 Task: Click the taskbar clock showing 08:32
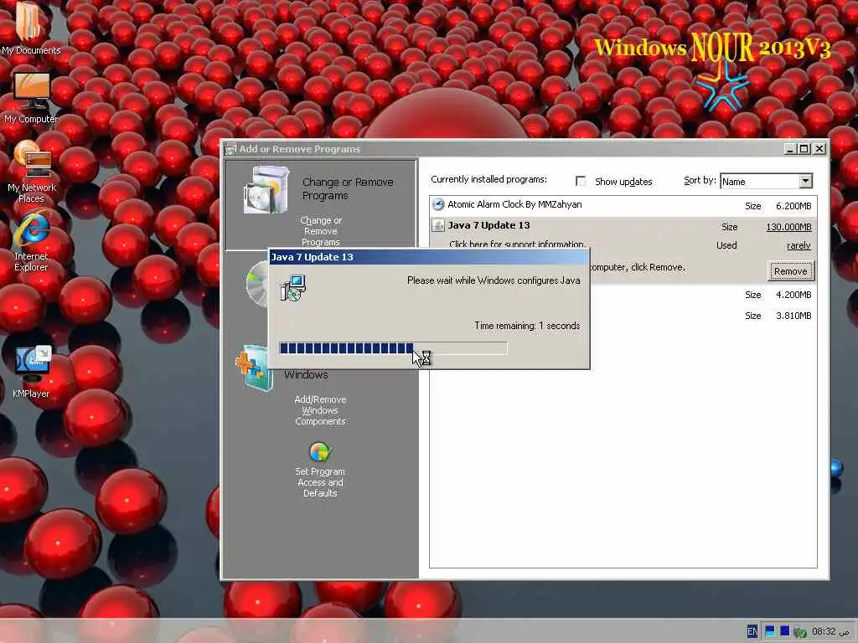pos(830,631)
